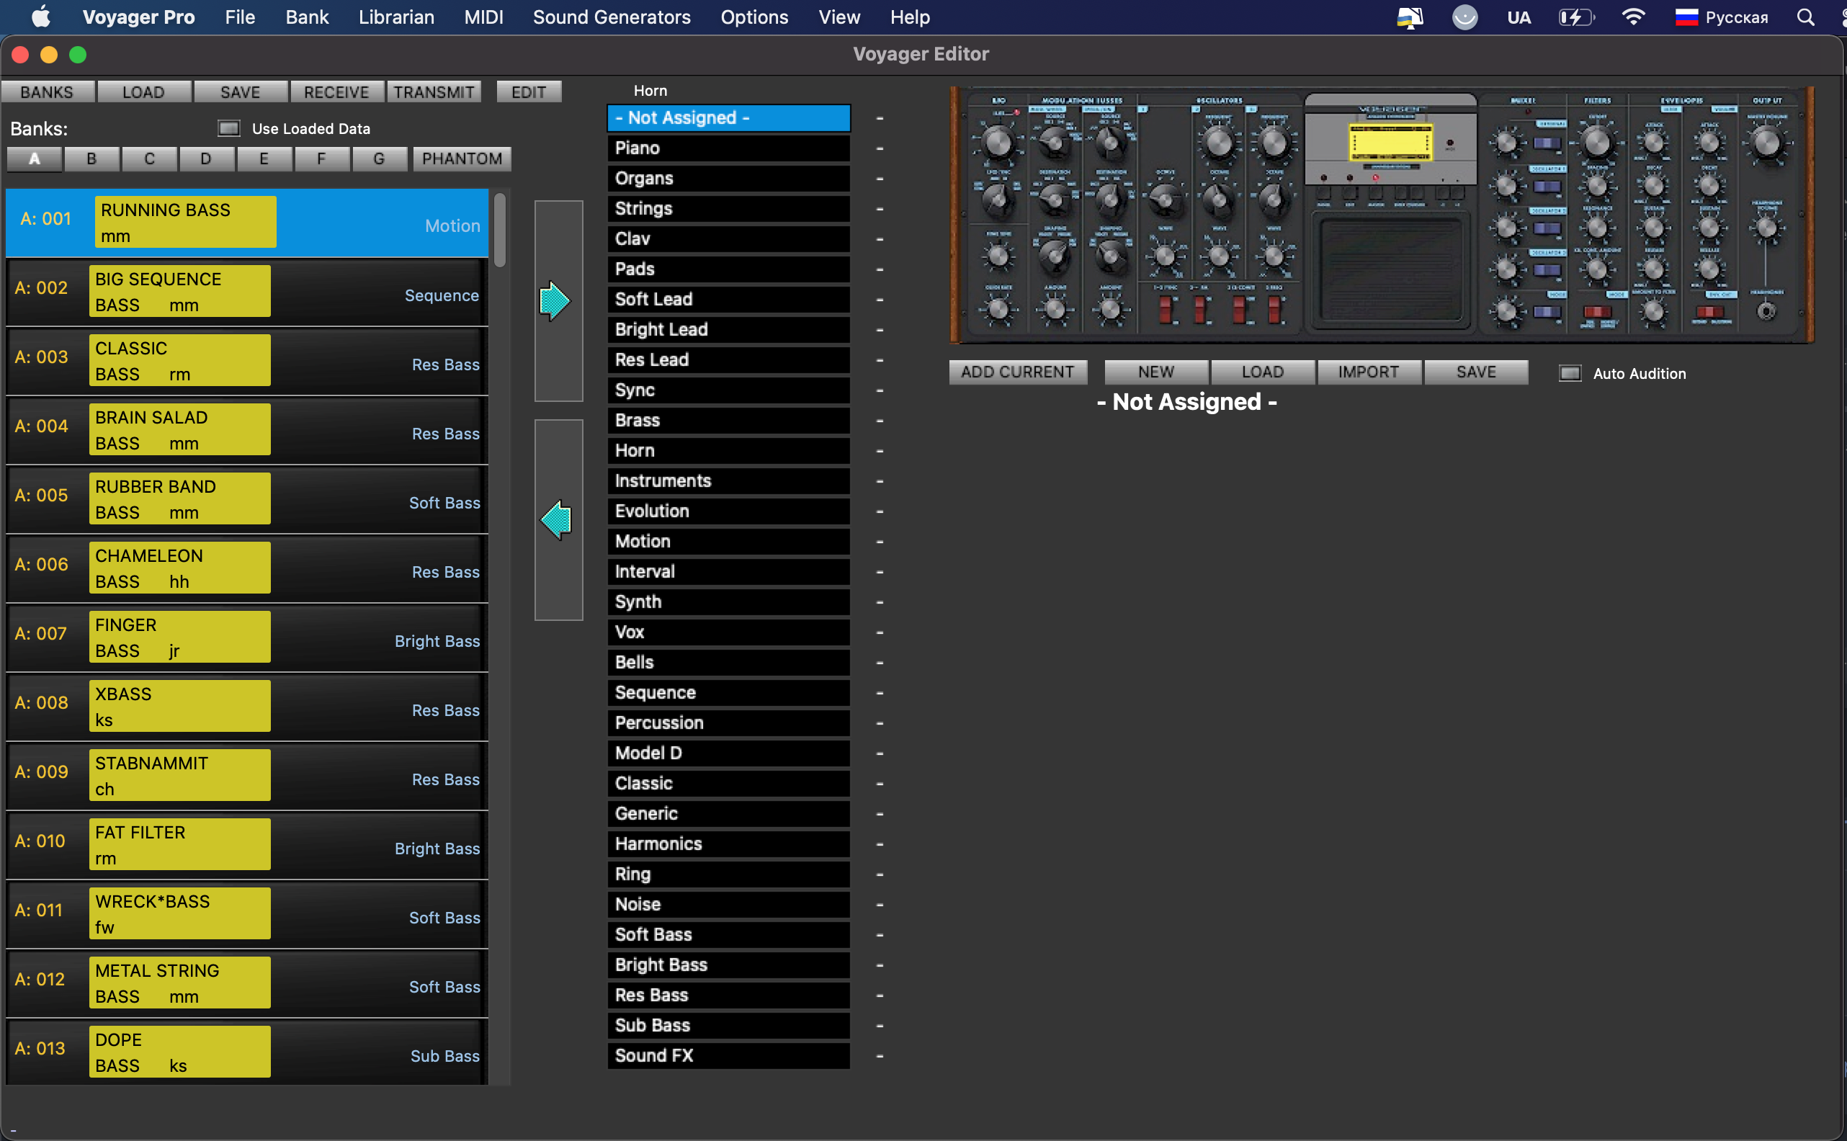Open Spotlight search in menu bar
The height and width of the screenshot is (1141, 1847).
coord(1804,17)
